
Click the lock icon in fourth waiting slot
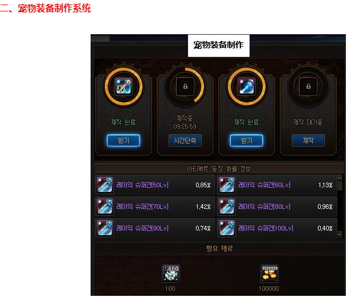click(x=308, y=86)
